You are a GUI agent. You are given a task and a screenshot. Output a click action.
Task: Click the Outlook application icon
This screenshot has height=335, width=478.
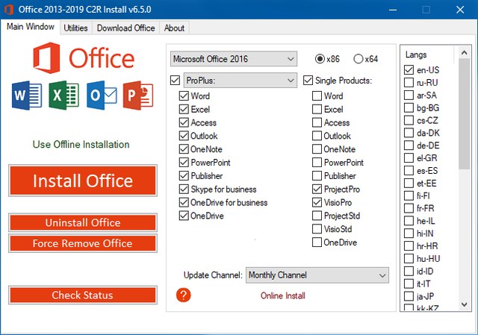(102, 96)
